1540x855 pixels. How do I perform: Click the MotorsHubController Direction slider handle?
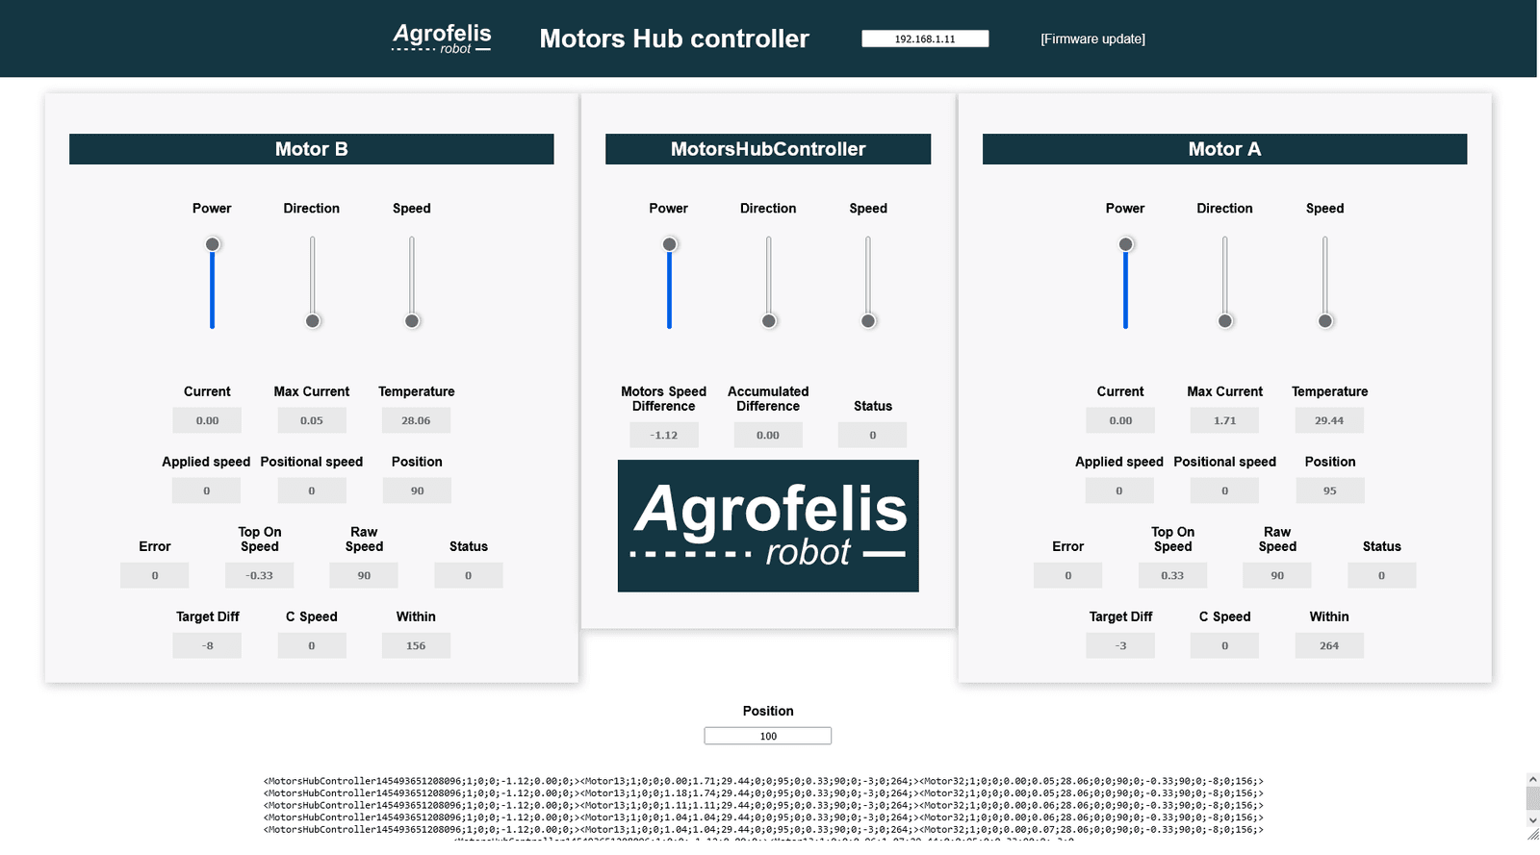click(x=769, y=321)
